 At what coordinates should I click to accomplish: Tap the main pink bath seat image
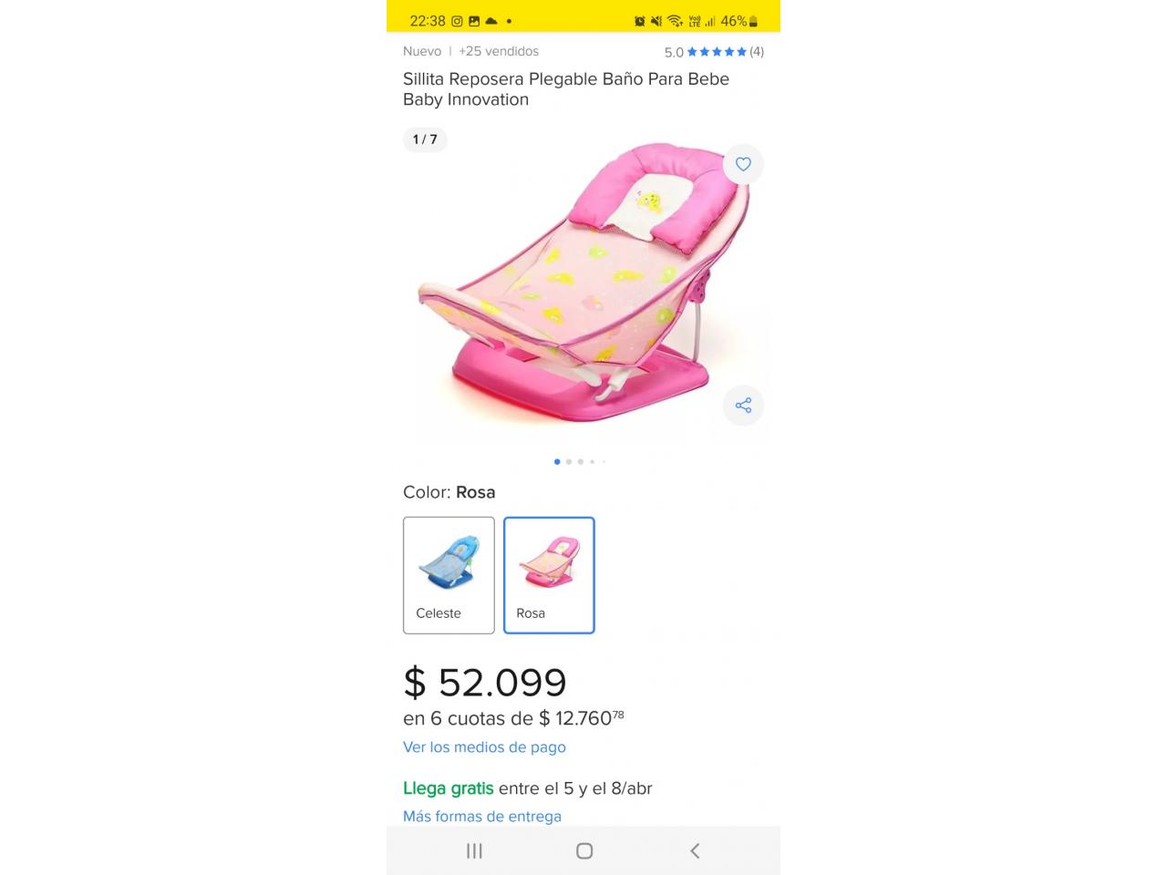583,283
